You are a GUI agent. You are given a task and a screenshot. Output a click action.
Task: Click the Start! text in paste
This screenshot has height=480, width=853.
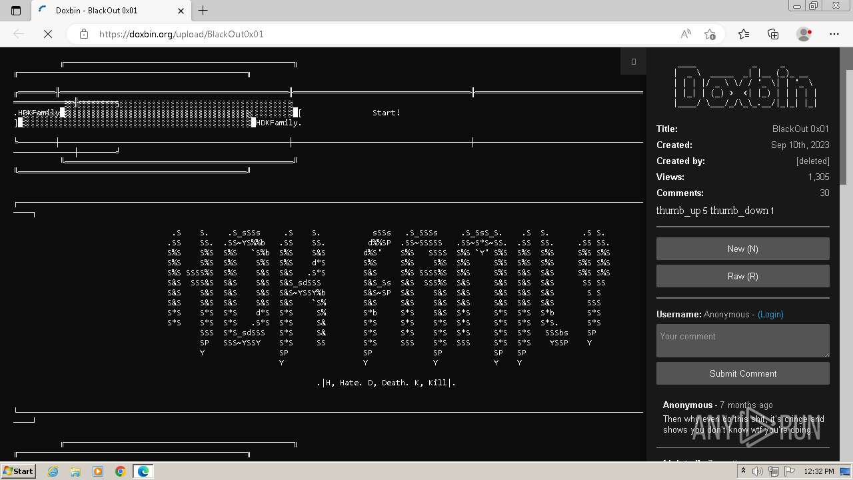click(x=387, y=113)
